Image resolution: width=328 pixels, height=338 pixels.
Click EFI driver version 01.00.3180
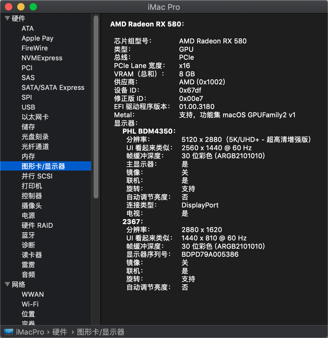tap(197, 107)
